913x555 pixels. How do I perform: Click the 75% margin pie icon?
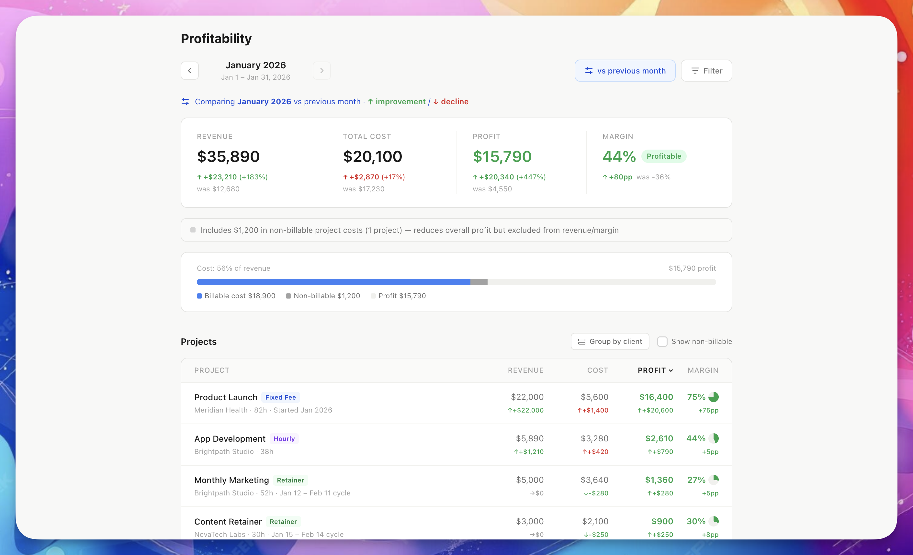coord(713,397)
